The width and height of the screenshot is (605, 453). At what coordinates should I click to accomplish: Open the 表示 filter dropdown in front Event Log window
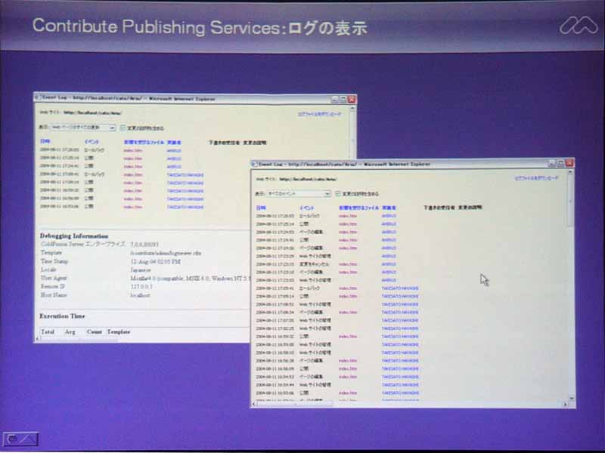(x=299, y=194)
